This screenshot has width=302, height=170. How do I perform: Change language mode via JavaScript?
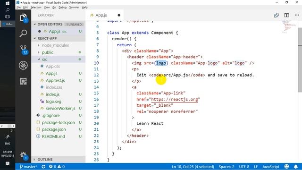270,167
